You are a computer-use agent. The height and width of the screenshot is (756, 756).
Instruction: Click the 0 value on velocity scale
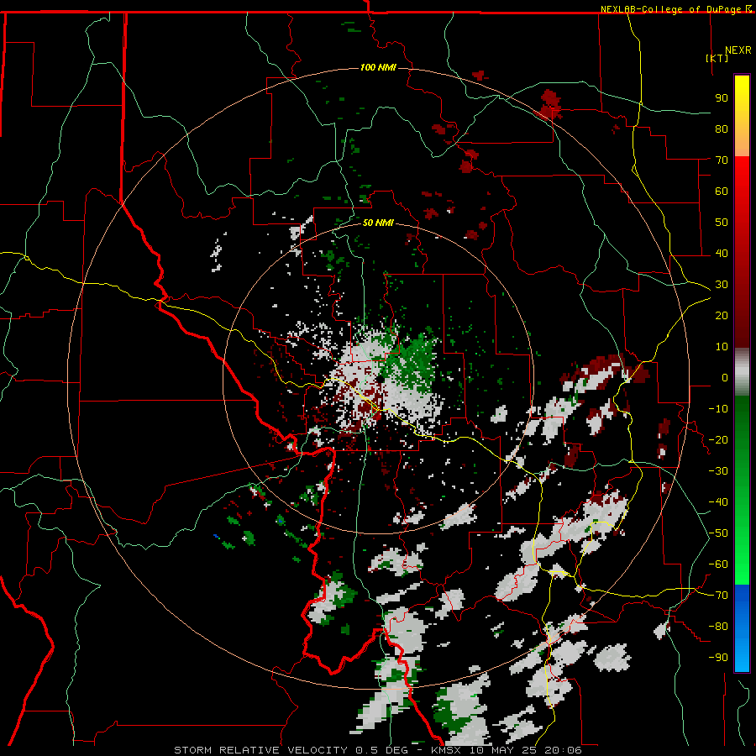(x=725, y=377)
